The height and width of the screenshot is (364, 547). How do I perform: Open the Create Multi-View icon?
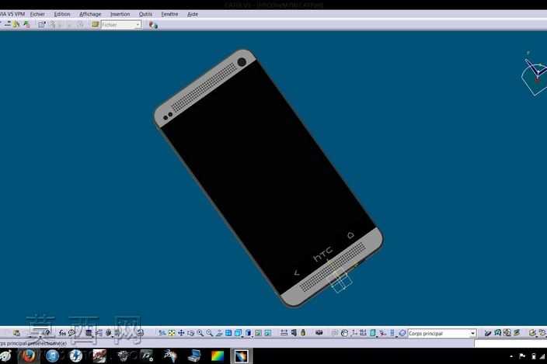pos(228,333)
